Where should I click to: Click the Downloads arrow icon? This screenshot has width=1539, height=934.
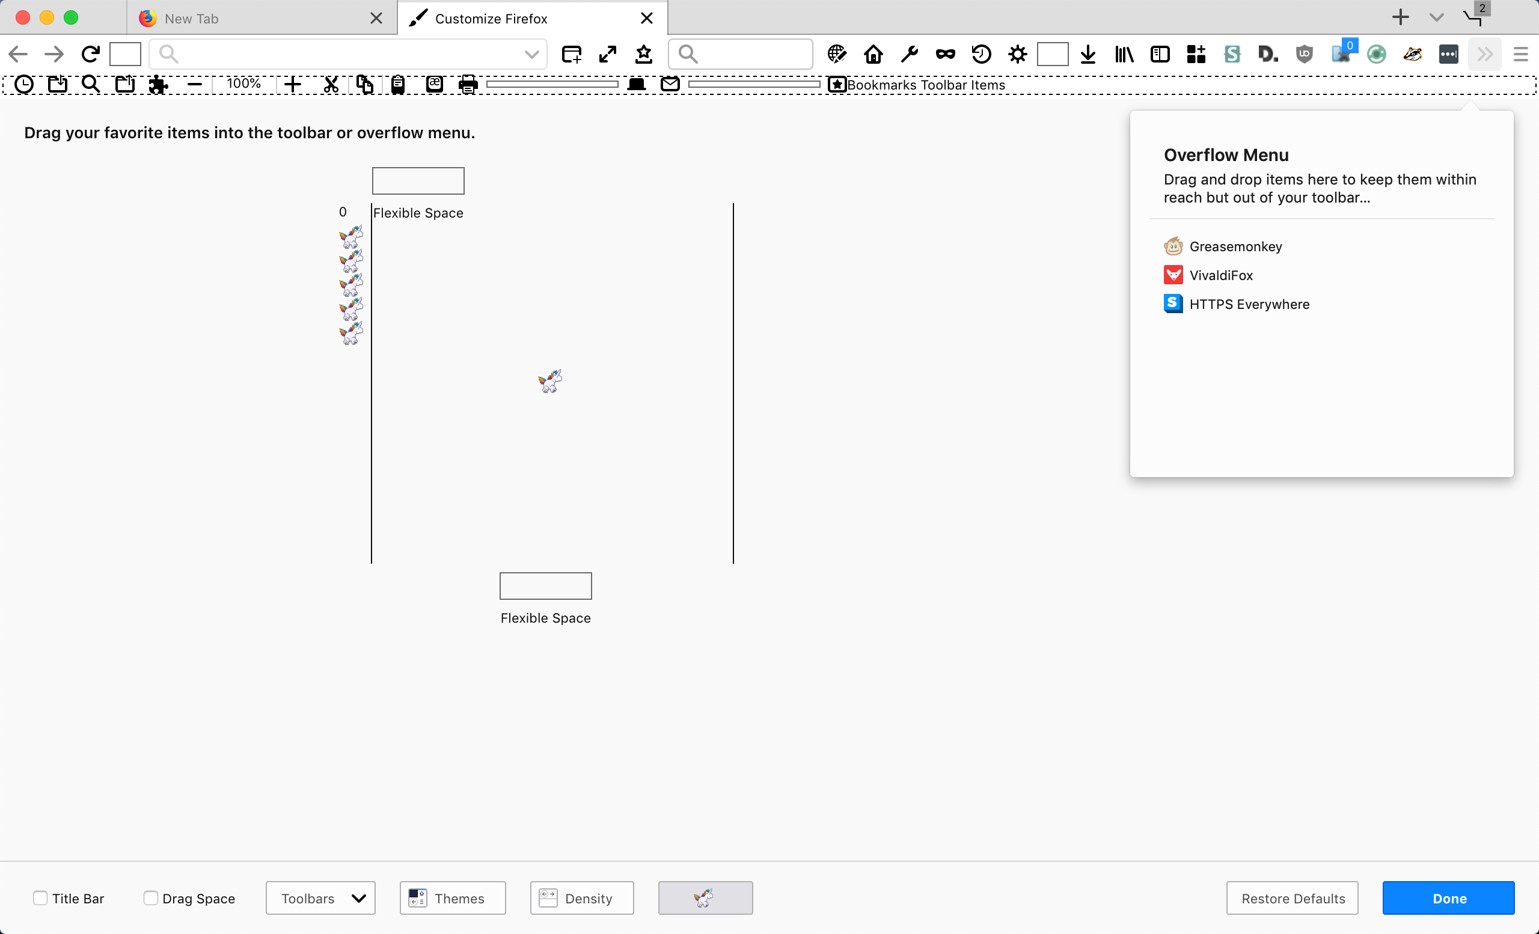click(x=1088, y=54)
